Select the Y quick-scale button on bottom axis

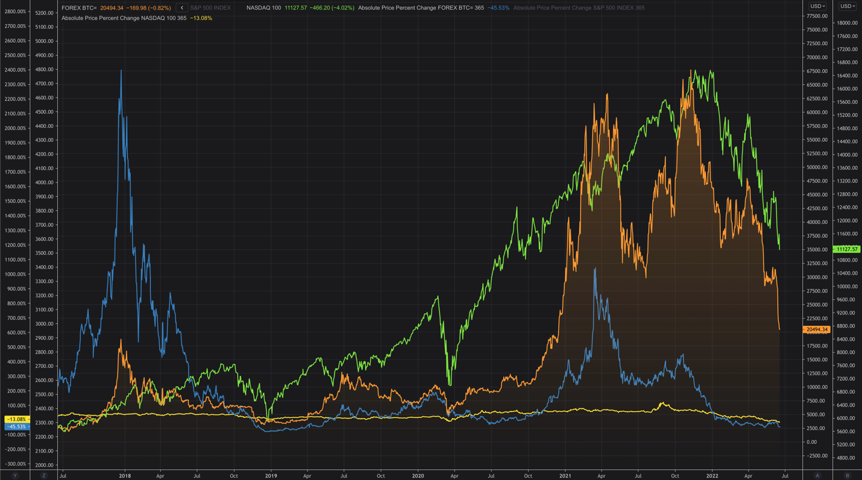(14, 475)
